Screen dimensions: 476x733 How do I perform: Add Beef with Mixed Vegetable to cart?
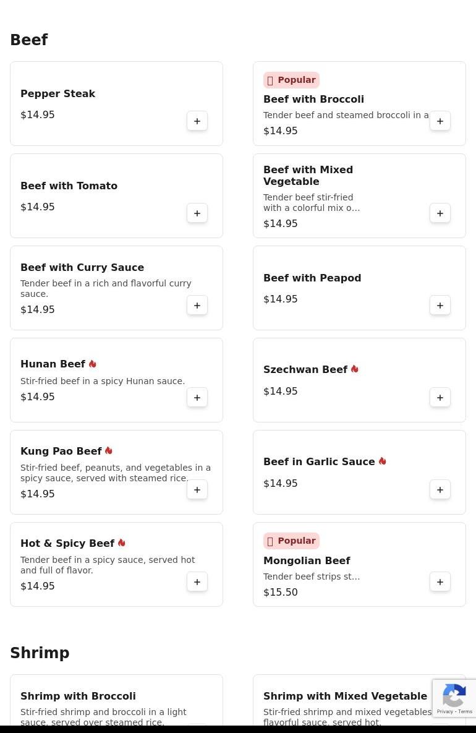point(440,213)
